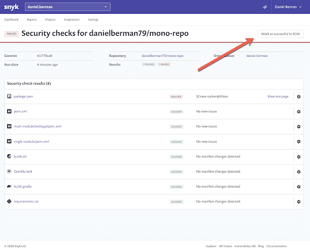Click the Ruby icon beside Gemfile.lock

pos(9,171)
